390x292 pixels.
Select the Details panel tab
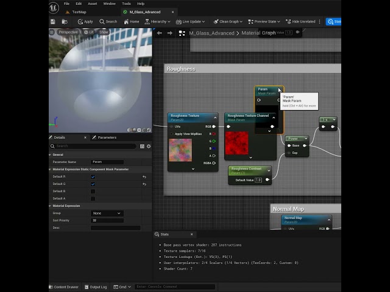[59, 137]
